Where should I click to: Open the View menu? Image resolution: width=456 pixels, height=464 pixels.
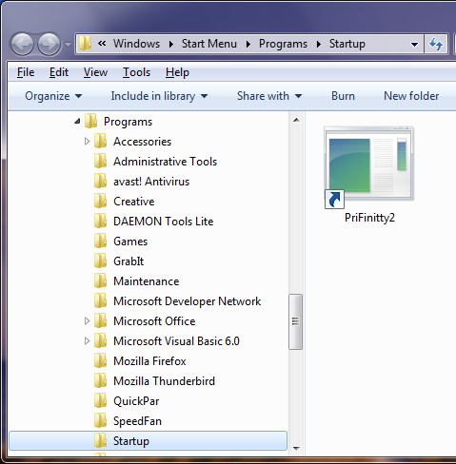pyautogui.click(x=95, y=72)
